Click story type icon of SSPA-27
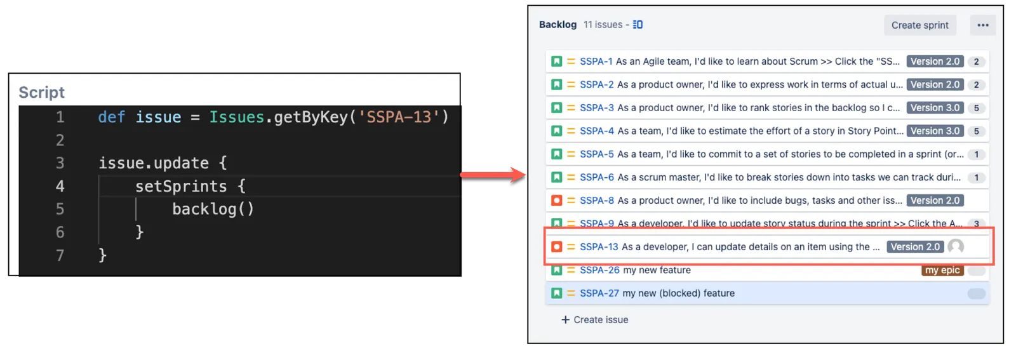The height and width of the screenshot is (348, 1016). pyautogui.click(x=556, y=293)
